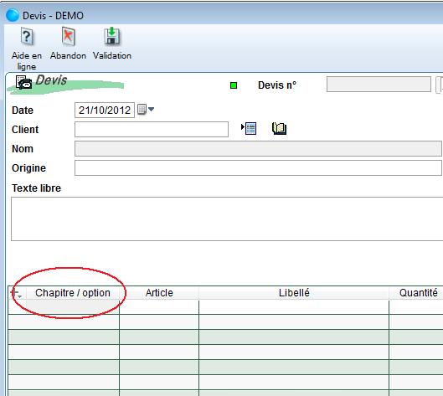This screenshot has height=396, width=443.
Task: Open the plus dropdown in table header
Action: [x=16, y=293]
